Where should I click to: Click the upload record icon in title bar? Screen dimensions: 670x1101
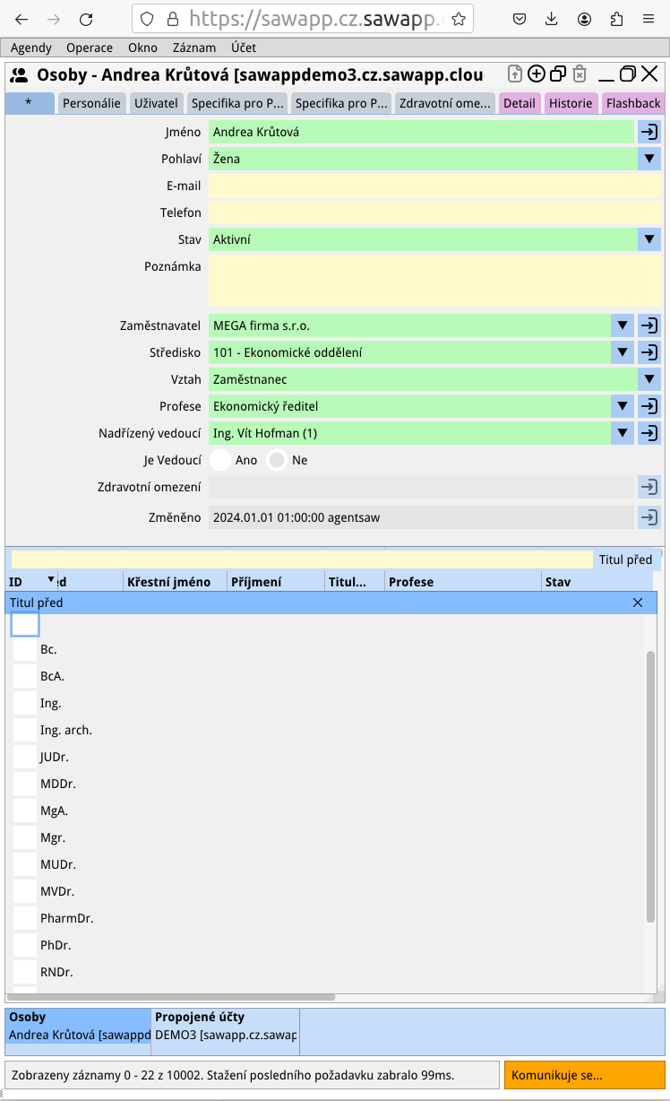point(515,74)
